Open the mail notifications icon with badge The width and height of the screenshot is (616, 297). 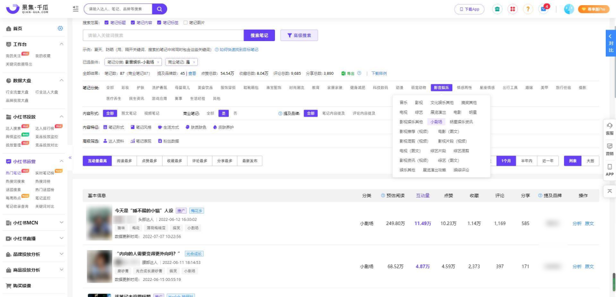click(544, 9)
